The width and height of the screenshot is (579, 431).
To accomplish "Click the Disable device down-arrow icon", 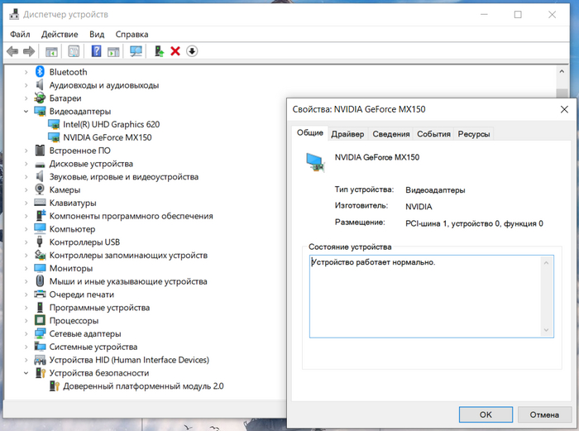I will coord(192,51).
